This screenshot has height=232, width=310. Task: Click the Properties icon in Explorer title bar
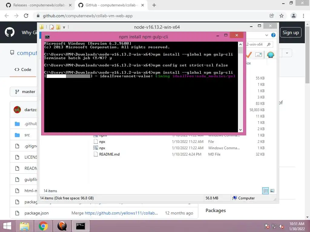click(52, 27)
